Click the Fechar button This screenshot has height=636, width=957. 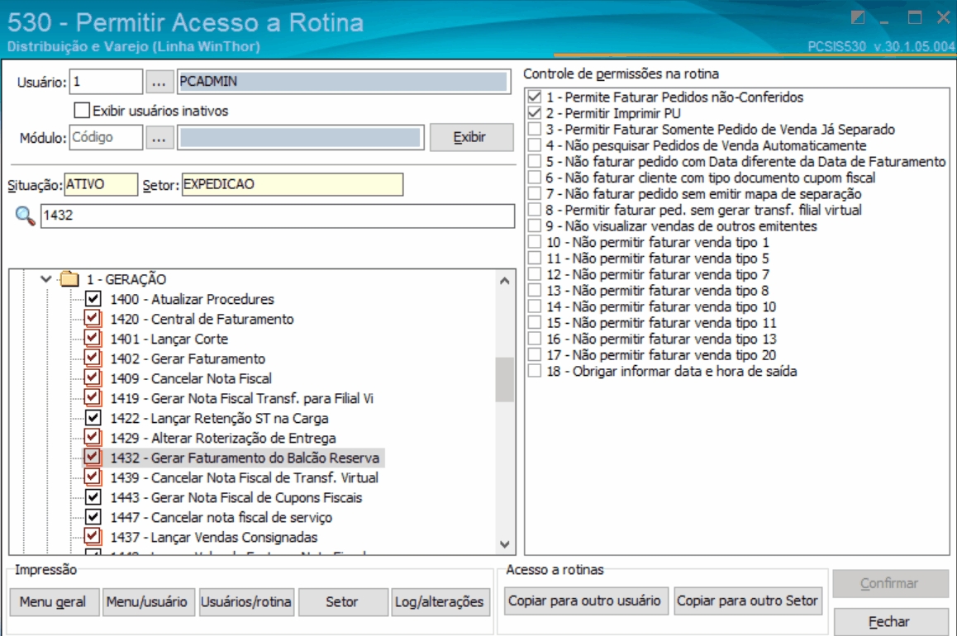pos(889,621)
